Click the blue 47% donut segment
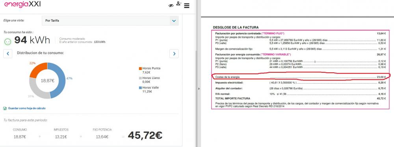The width and height of the screenshot is (394, 147). (58, 80)
